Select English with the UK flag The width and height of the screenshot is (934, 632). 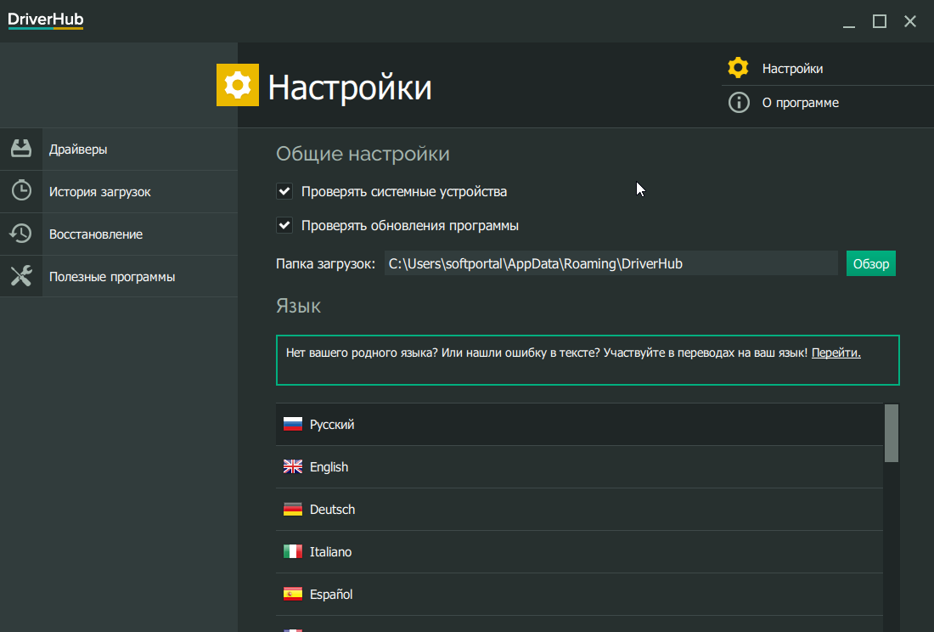(x=329, y=467)
